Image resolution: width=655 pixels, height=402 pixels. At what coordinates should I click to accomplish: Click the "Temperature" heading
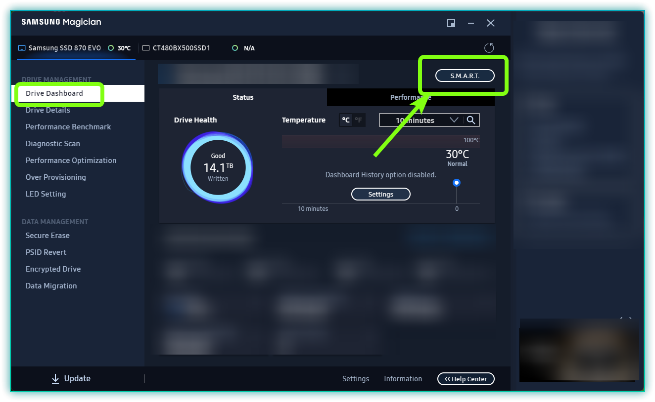coord(304,120)
